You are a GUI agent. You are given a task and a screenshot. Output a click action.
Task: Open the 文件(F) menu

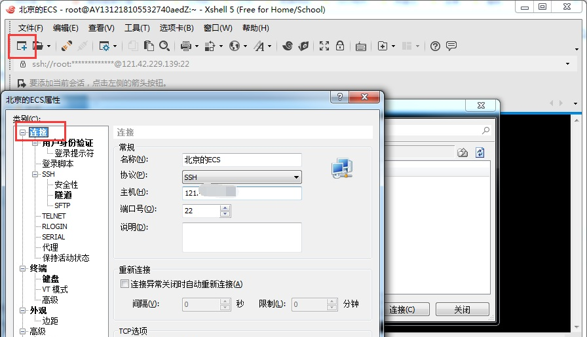tap(30, 28)
